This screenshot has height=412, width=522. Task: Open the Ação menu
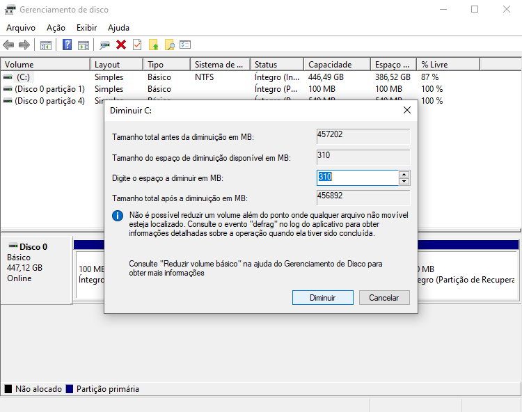coord(56,28)
